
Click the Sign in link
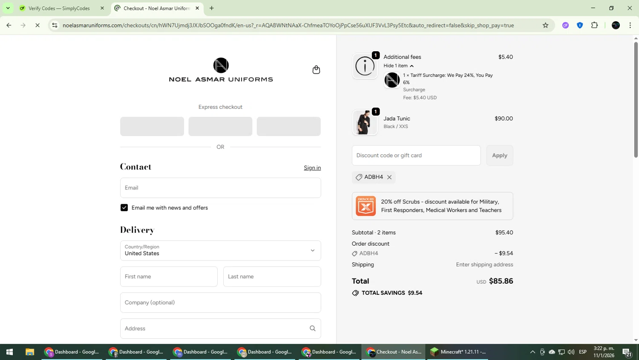(312, 168)
